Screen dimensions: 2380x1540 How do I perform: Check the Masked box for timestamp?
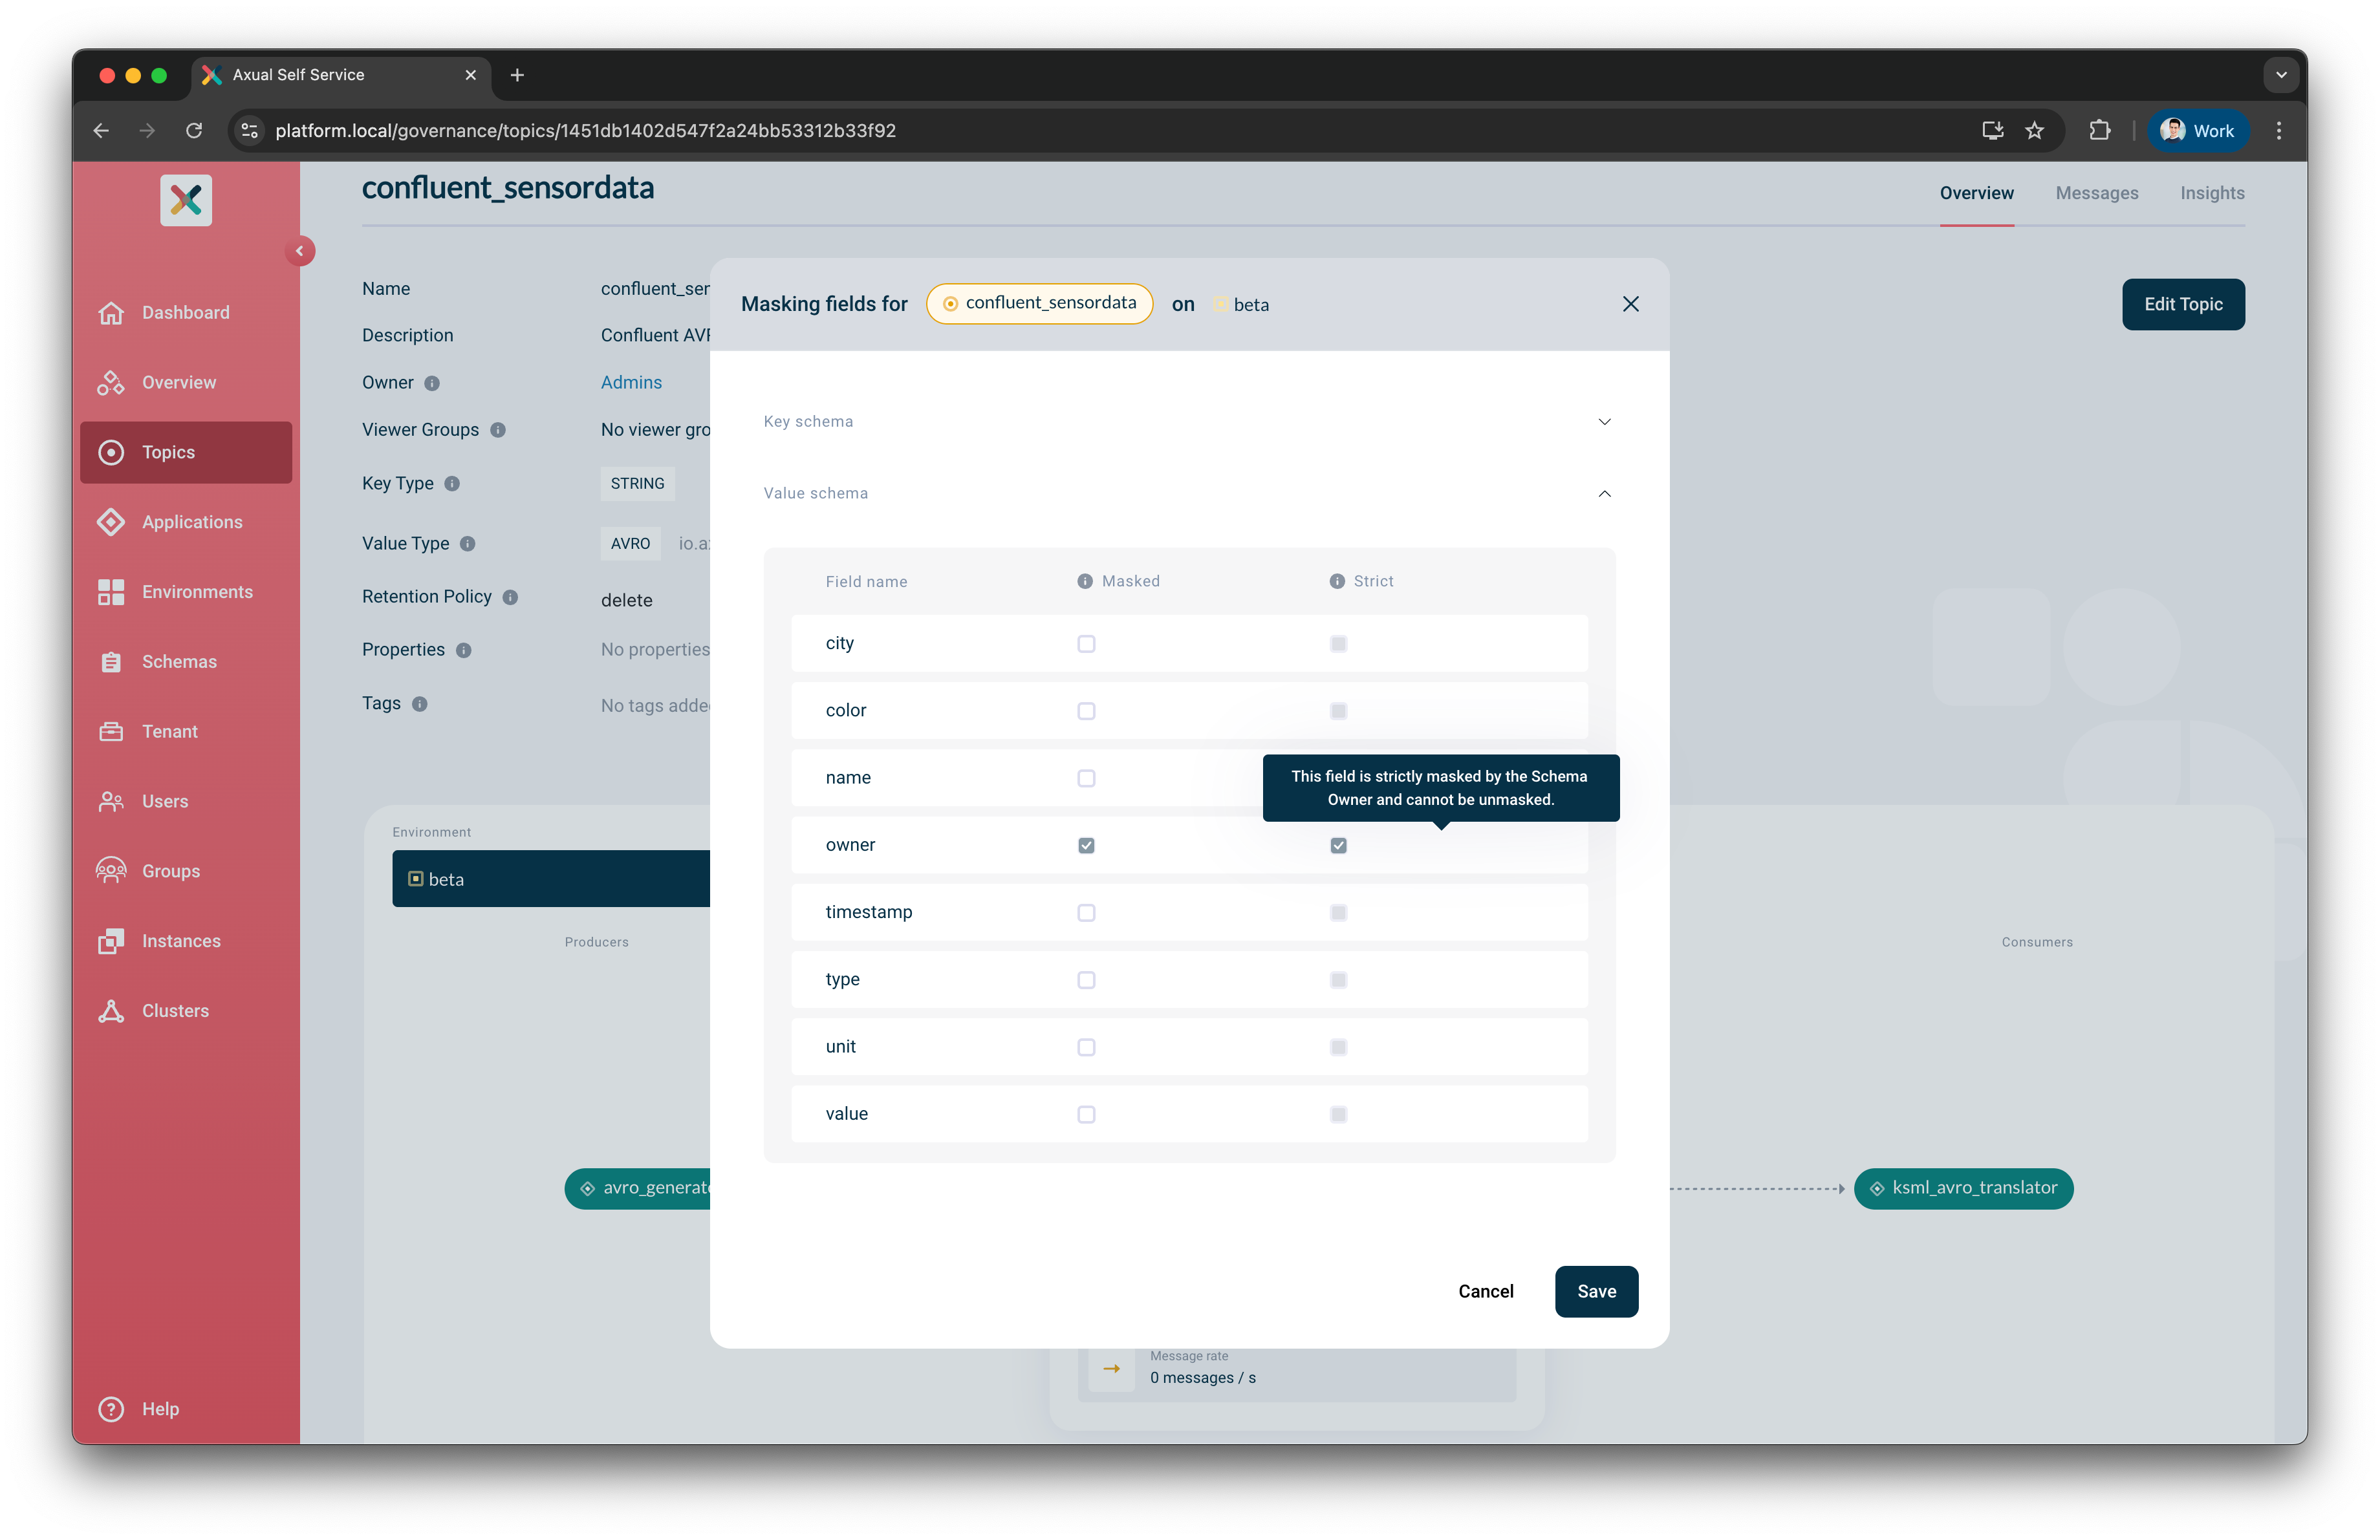point(1086,912)
